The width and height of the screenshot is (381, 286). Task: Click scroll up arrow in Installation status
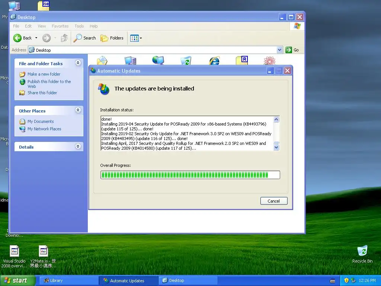(x=276, y=120)
